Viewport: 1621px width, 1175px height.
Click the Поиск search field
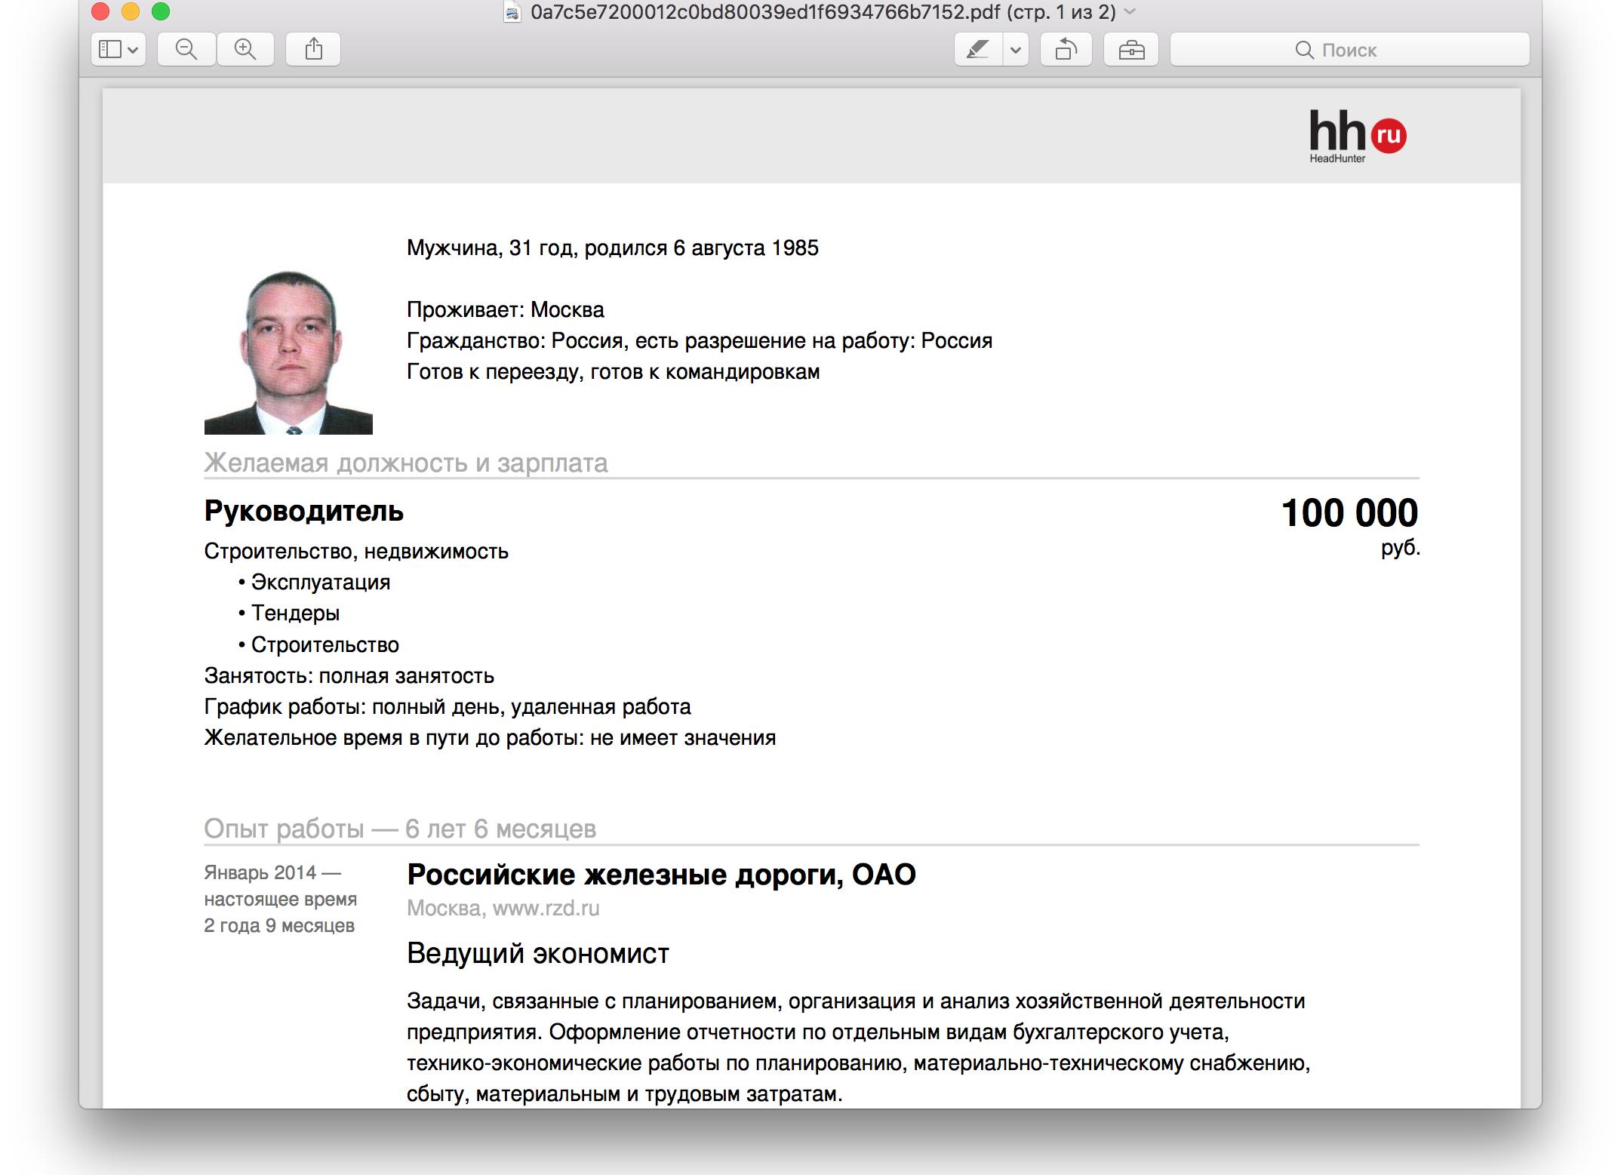pyautogui.click(x=1358, y=49)
